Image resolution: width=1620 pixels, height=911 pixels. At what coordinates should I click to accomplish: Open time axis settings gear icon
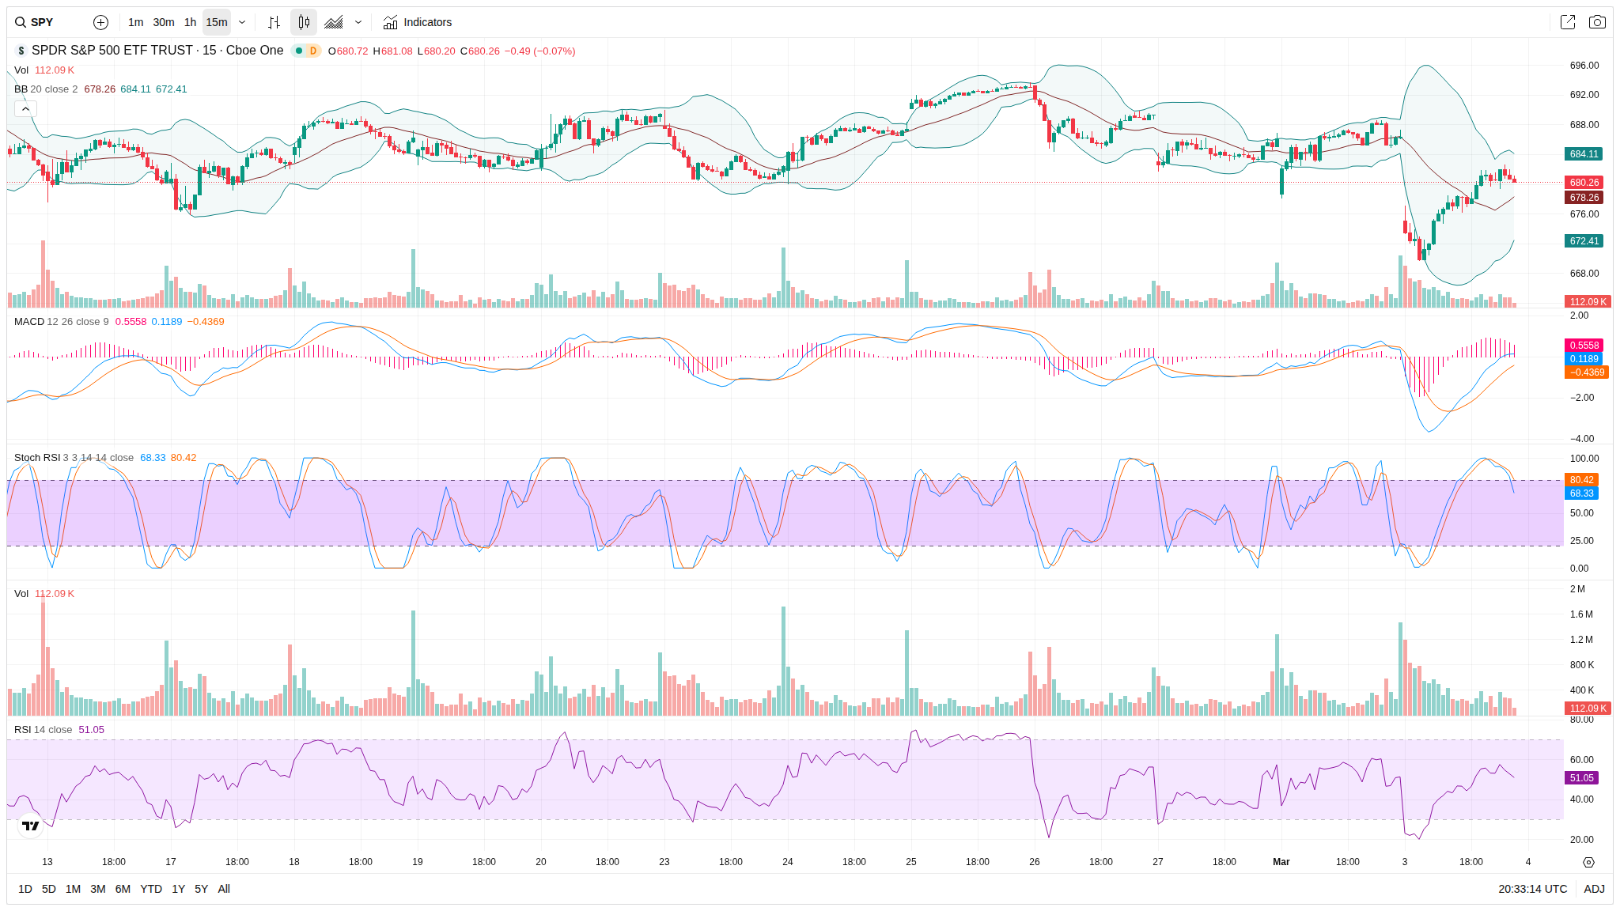(x=1588, y=862)
